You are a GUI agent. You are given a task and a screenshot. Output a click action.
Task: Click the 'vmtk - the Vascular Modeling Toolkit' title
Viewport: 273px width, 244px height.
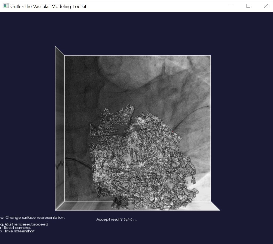coord(48,7)
